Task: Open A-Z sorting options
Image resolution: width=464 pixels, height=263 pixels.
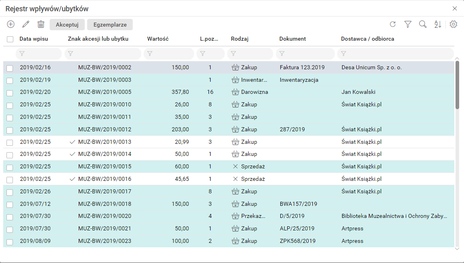Action: pyautogui.click(x=438, y=24)
